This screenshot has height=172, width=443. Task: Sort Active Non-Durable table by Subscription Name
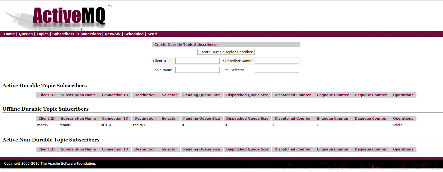pyautogui.click(x=78, y=149)
